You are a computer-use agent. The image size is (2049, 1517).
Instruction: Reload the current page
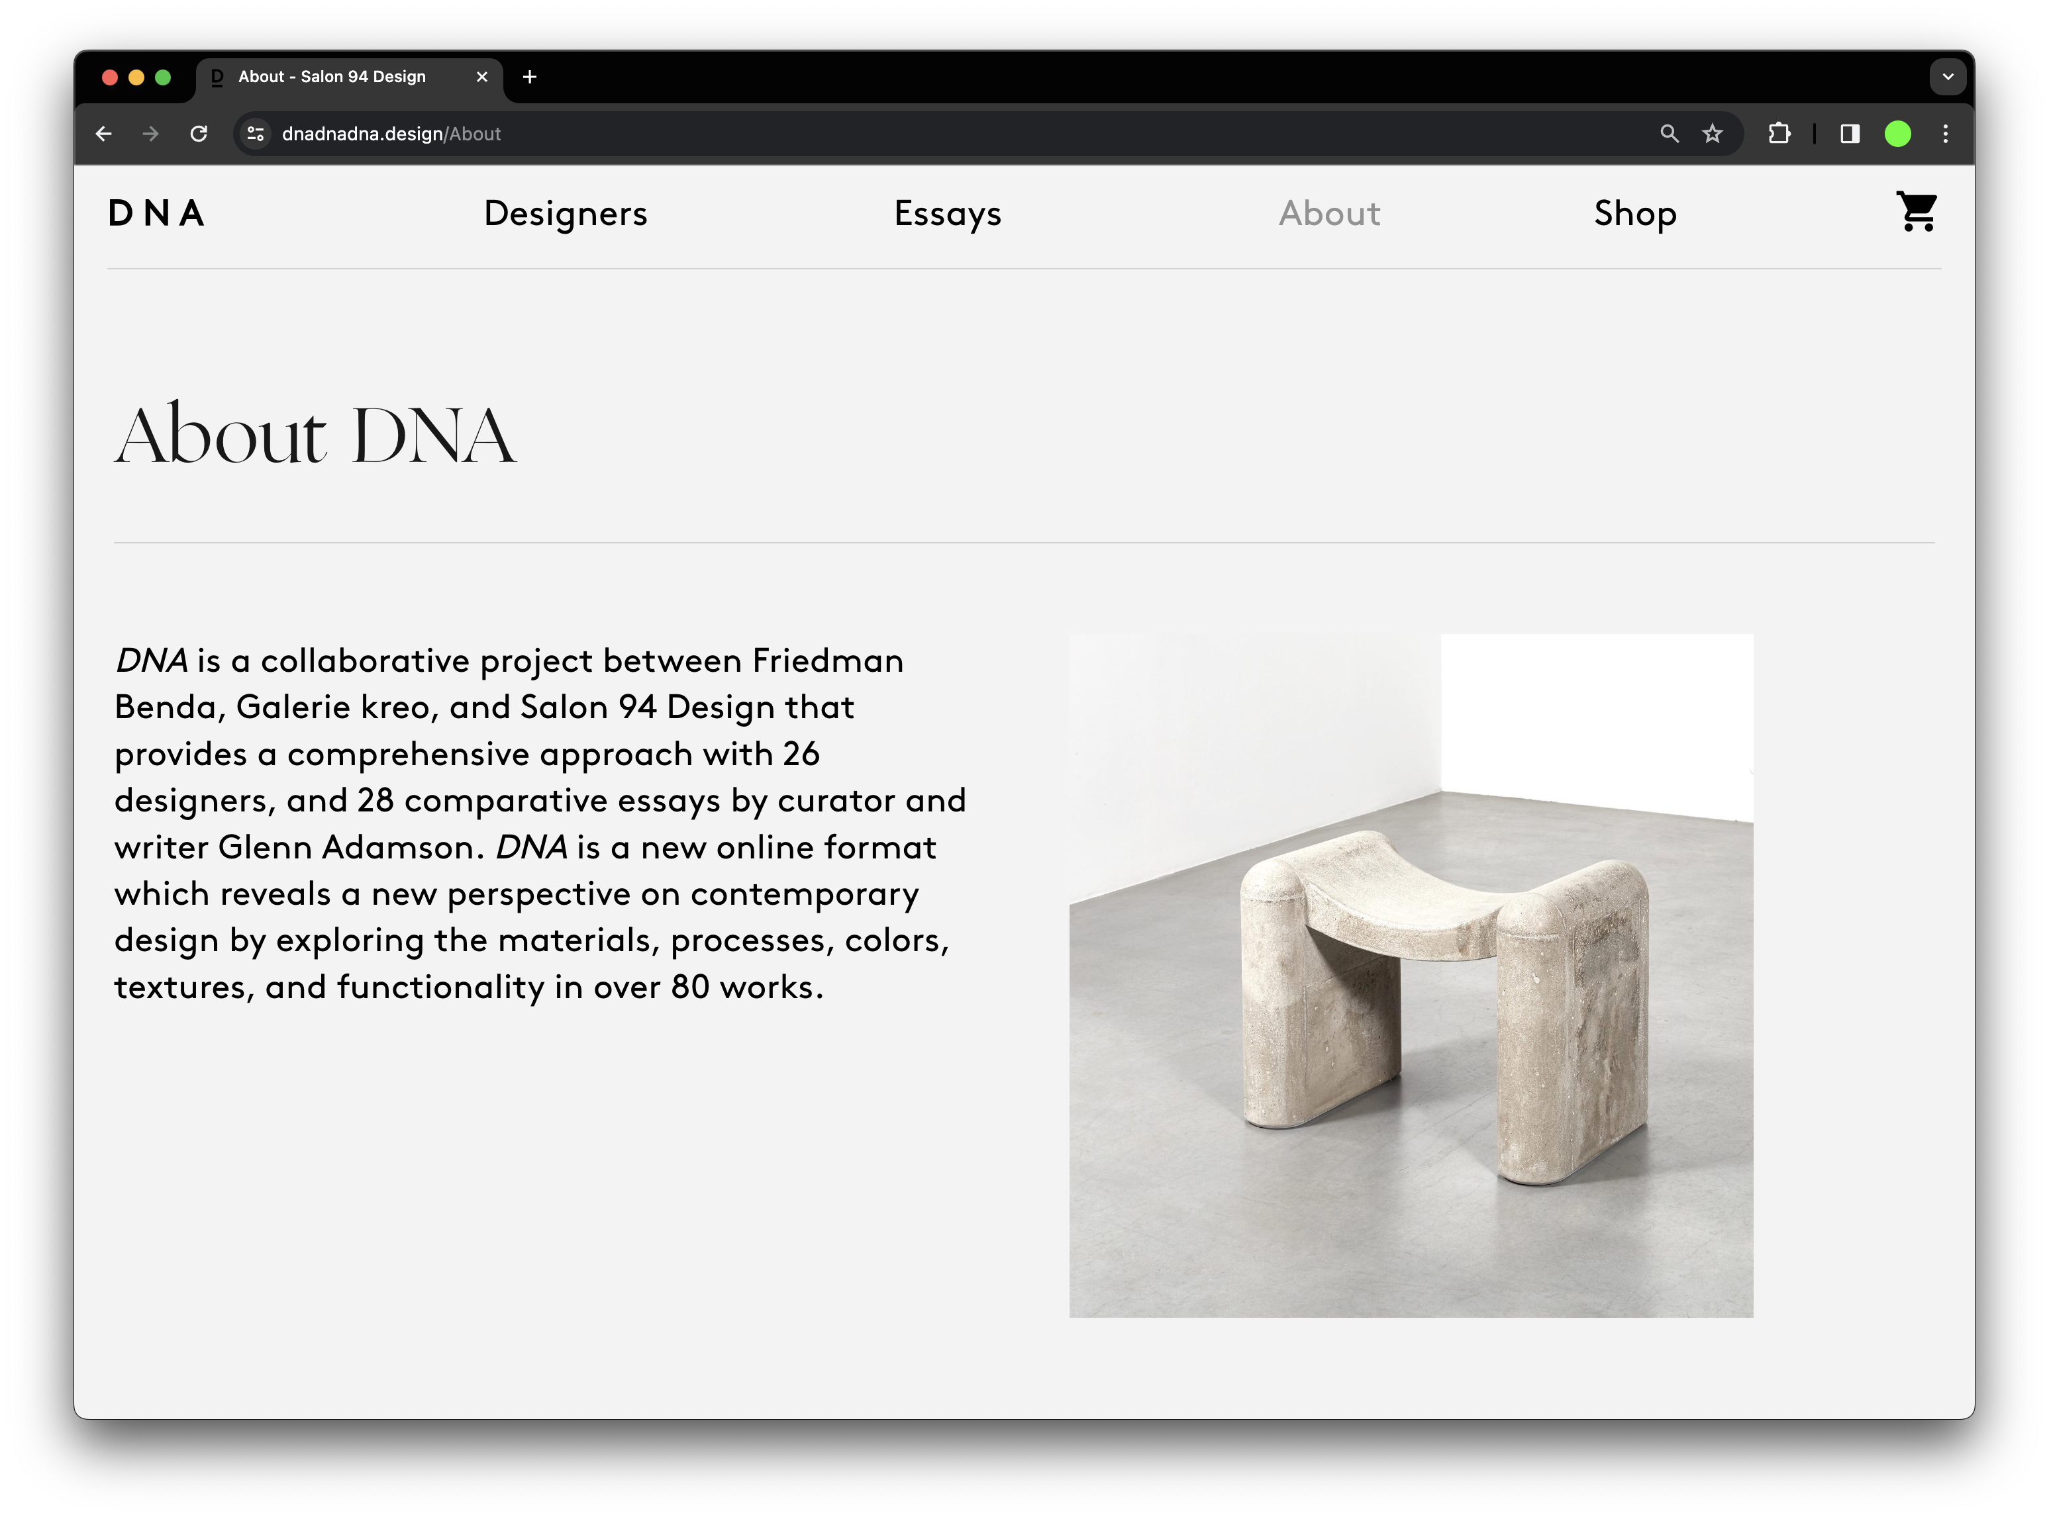[199, 134]
